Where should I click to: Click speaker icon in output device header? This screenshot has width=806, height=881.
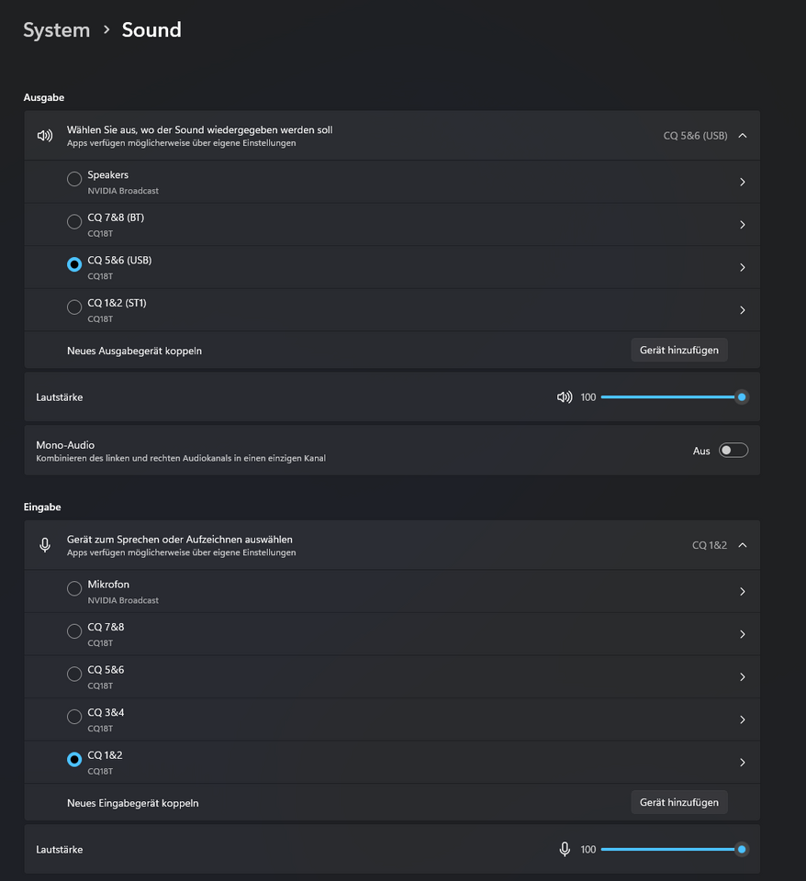pos(45,136)
